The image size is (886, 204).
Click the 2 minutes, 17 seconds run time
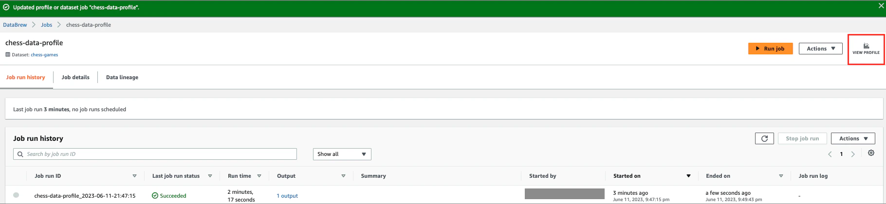241,196
